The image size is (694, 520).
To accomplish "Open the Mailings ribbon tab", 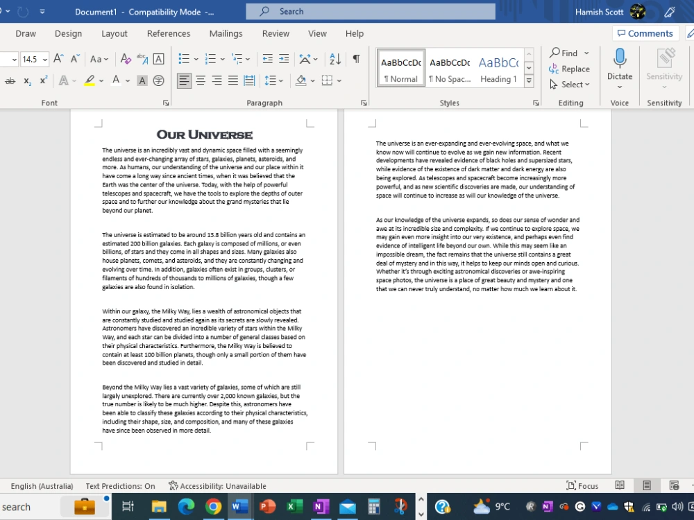I will [x=226, y=33].
